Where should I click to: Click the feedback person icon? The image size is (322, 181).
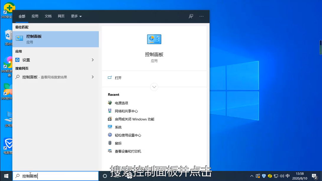(x=191, y=17)
